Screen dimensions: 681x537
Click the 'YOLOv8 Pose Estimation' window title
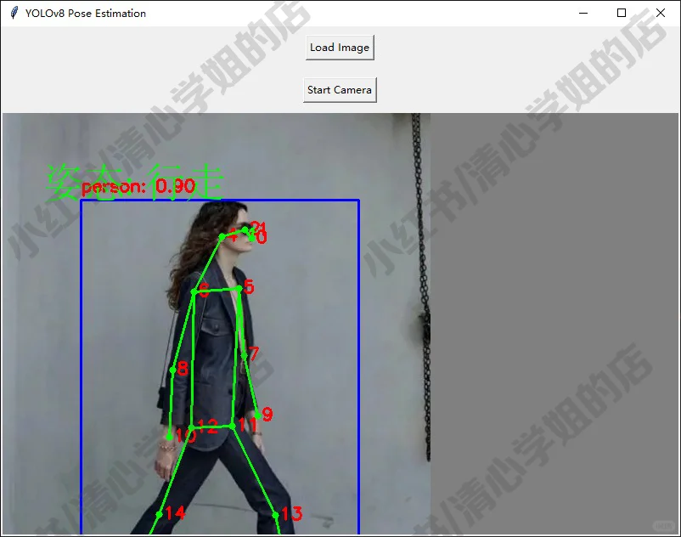[86, 14]
